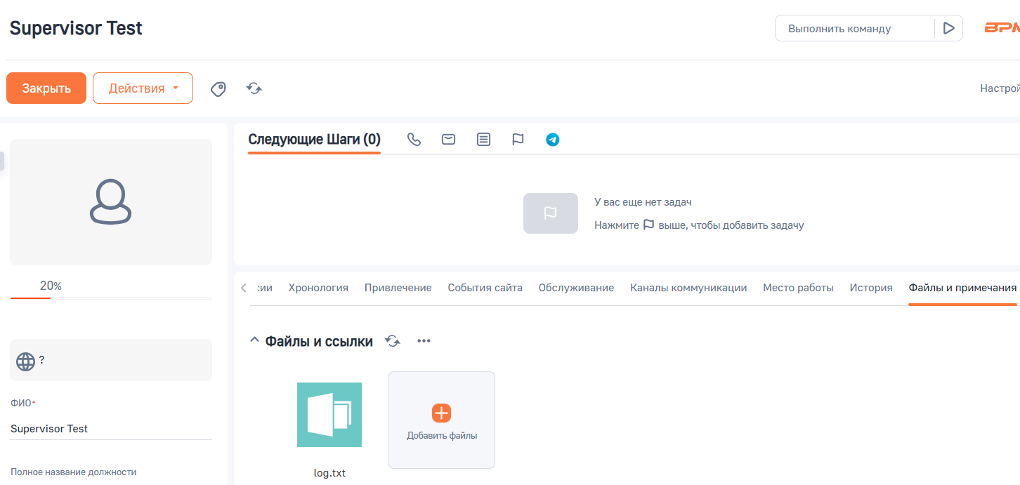The image size is (1020, 485).
Task: Click the phone call icon
Action: coord(414,140)
